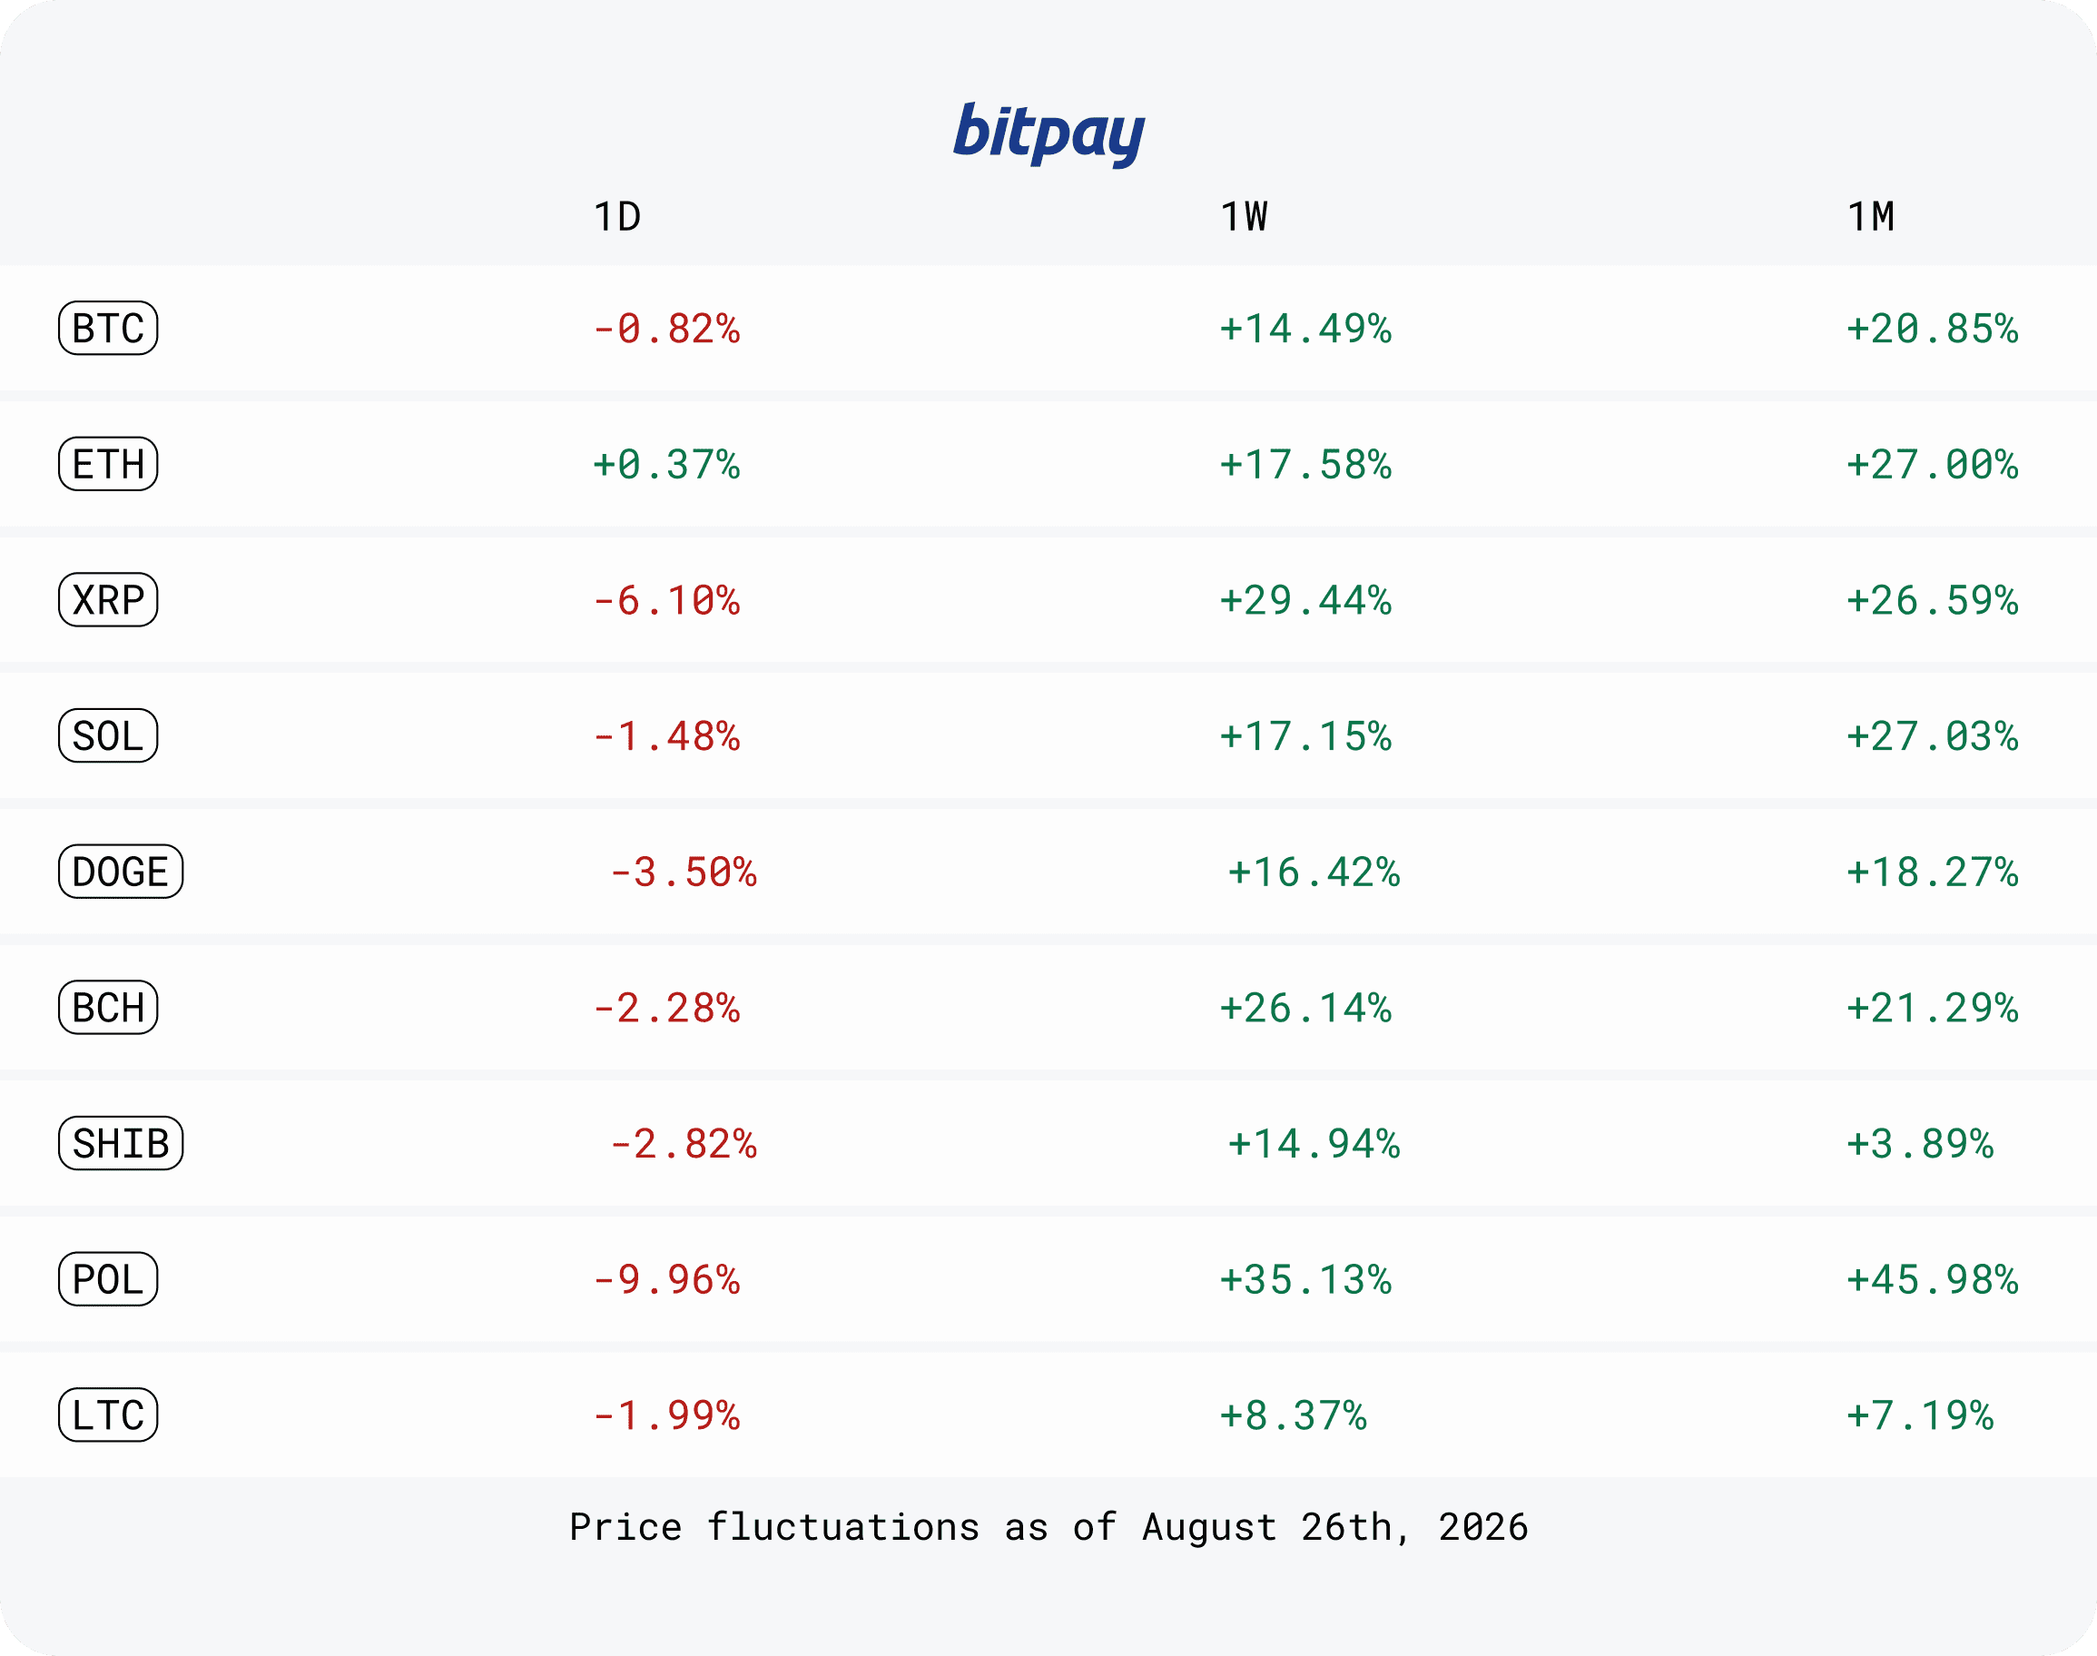Click BTC's -0.82% daily change

click(666, 329)
